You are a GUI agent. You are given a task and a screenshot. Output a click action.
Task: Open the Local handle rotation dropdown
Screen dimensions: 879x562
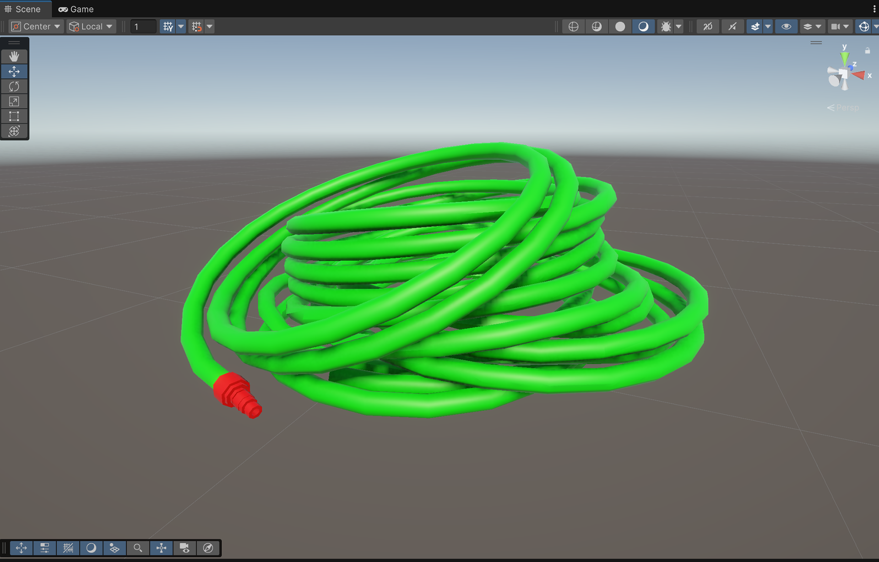(91, 27)
